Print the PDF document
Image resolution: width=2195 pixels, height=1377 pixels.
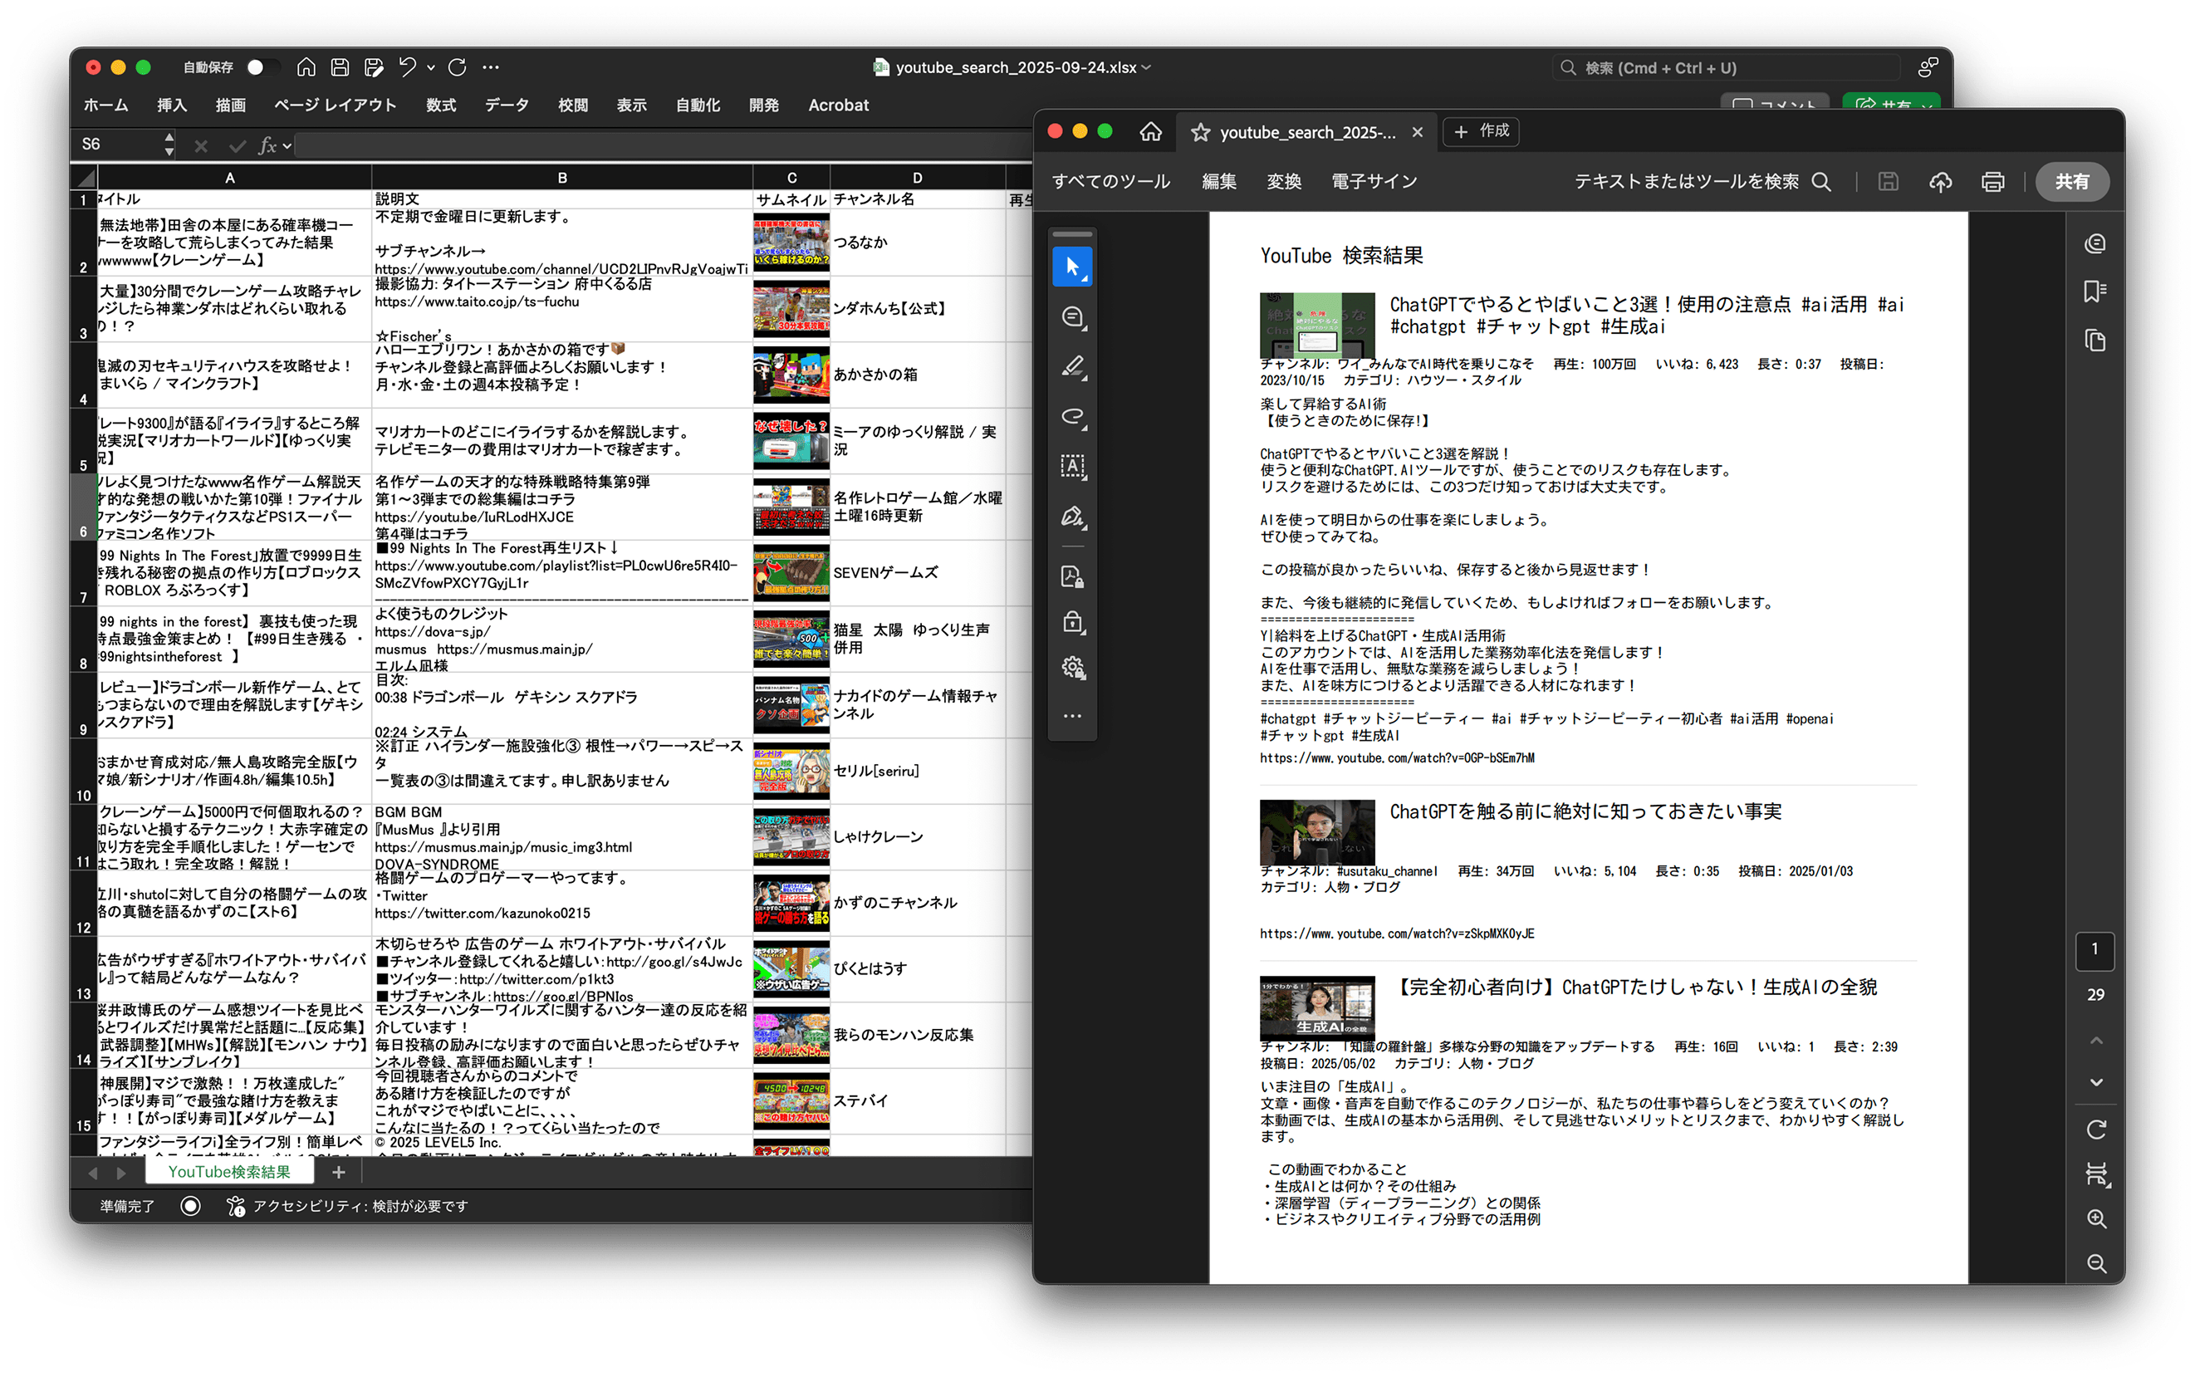pos(1992,182)
